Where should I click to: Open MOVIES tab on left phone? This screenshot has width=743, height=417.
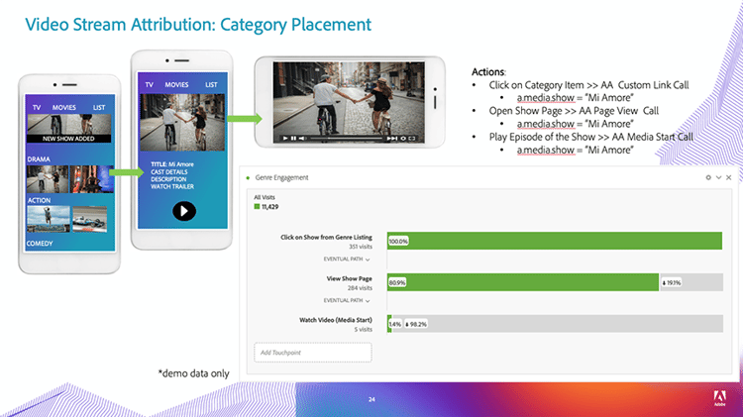[x=64, y=108]
